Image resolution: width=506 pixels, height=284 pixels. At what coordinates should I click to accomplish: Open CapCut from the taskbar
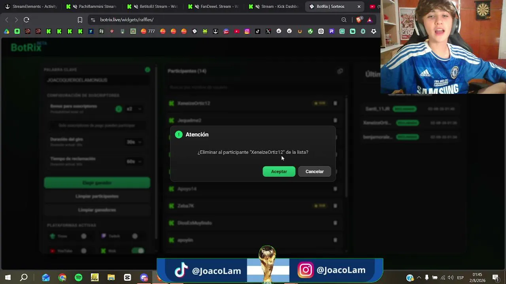127,278
